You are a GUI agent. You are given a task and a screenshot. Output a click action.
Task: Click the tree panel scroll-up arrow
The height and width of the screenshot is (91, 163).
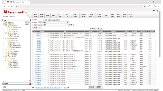click(30, 22)
